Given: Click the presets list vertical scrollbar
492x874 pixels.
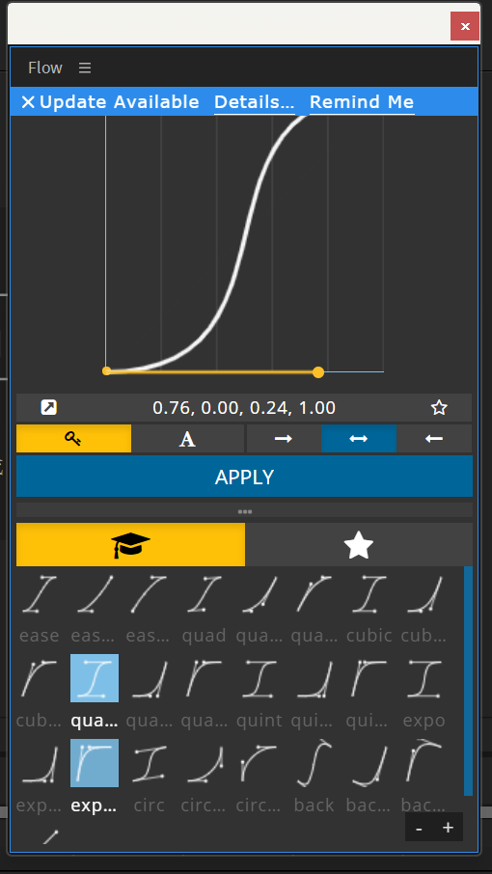Looking at the screenshot, I should pyautogui.click(x=468, y=681).
